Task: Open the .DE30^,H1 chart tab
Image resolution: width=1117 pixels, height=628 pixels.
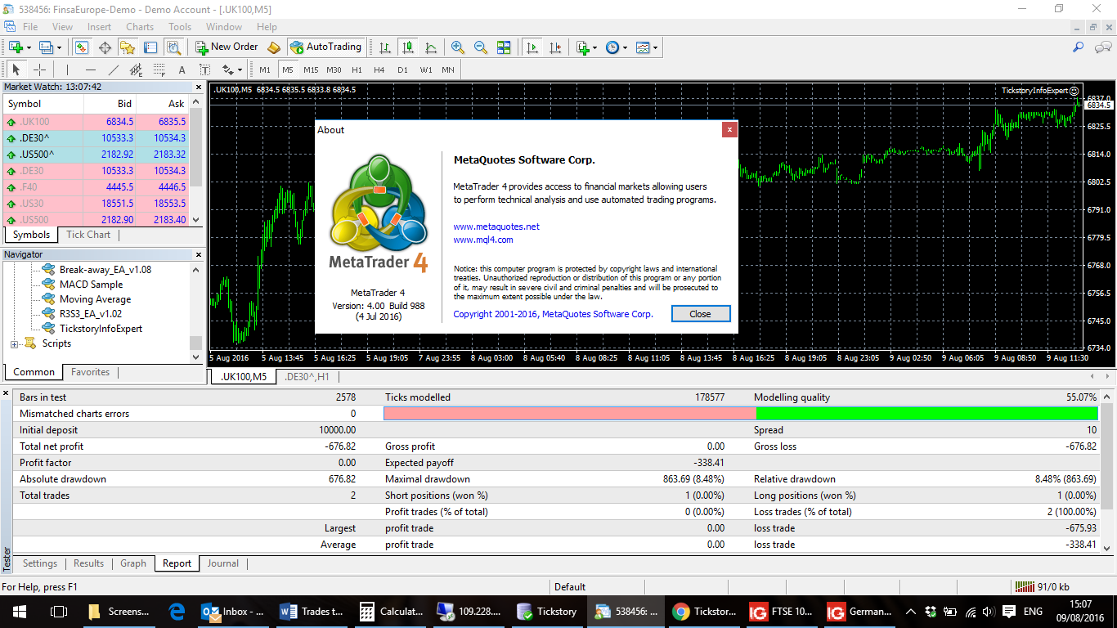Action: tap(307, 377)
